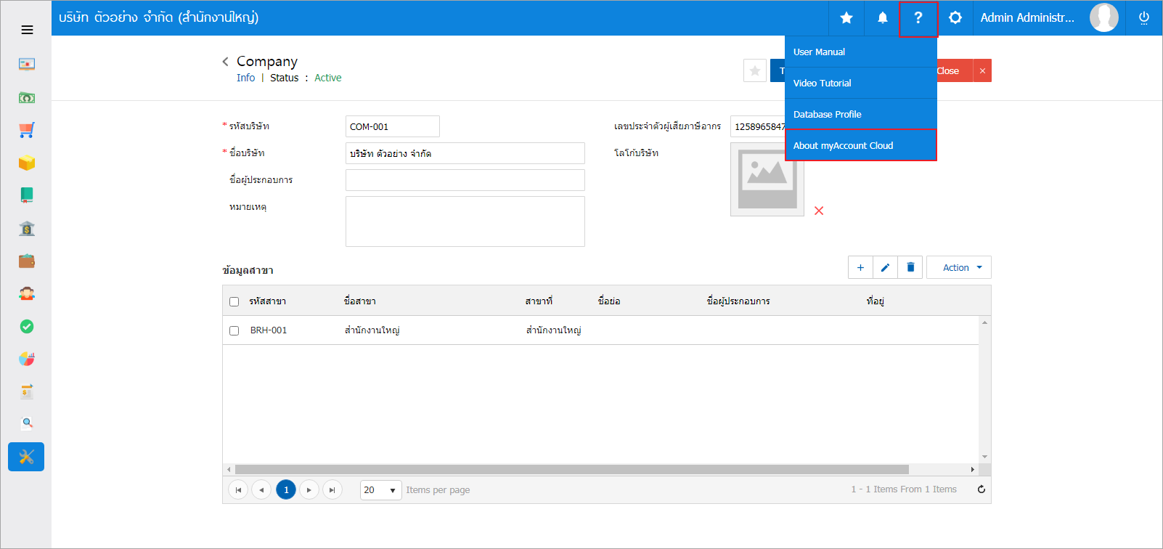Click the BRH-001 branch code cell
1163x549 pixels.
(269, 330)
